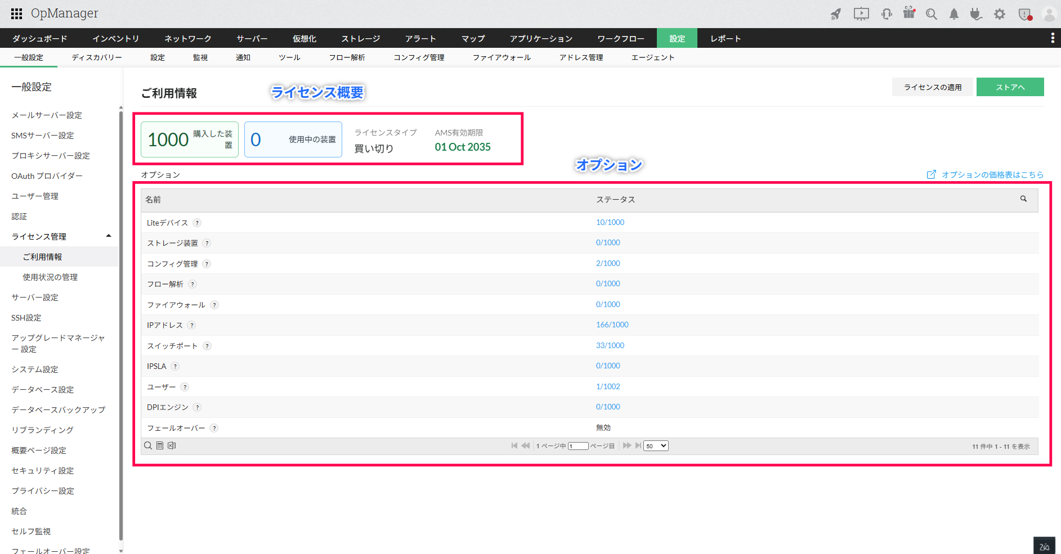Go to the next table page
The width and height of the screenshot is (1061, 554).
tap(627, 445)
